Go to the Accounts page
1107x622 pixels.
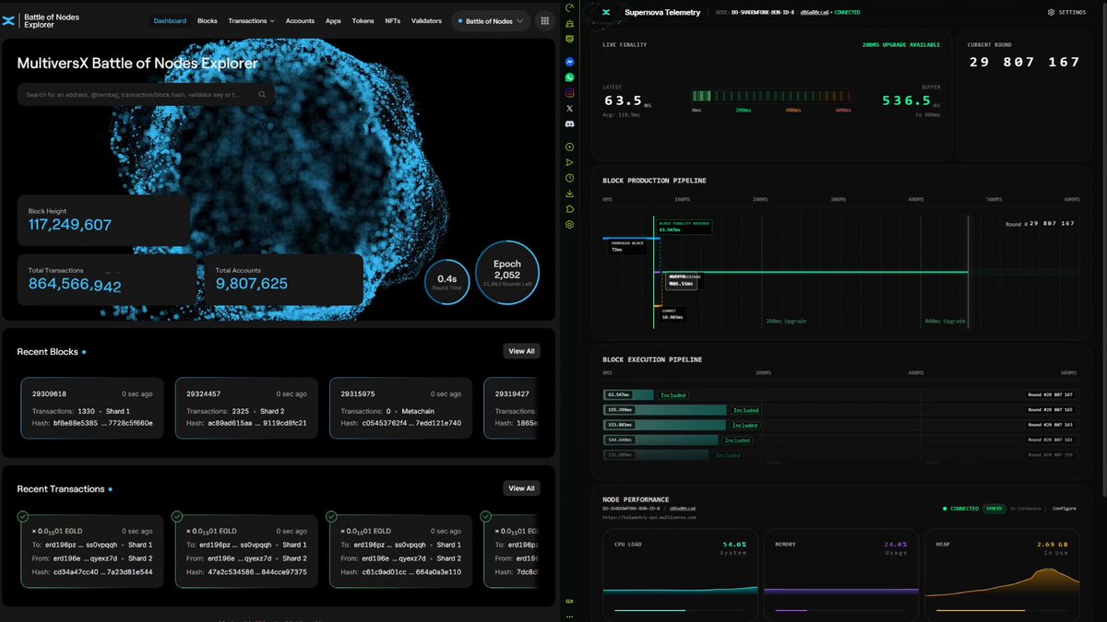pyautogui.click(x=300, y=20)
